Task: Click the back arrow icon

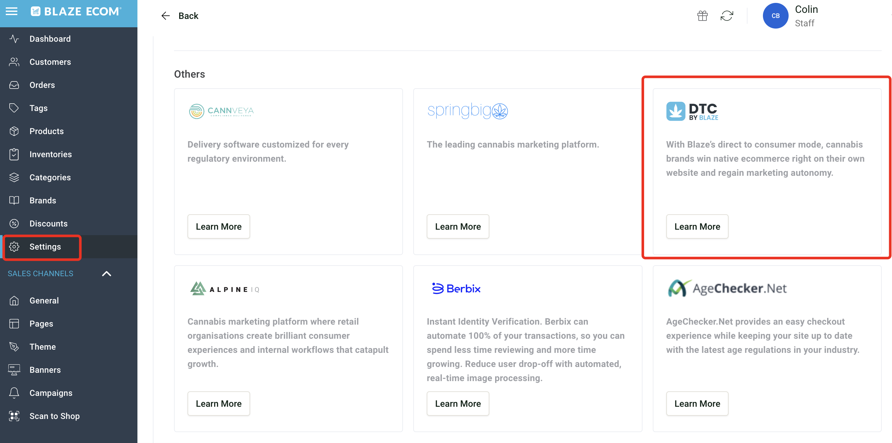Action: (165, 16)
